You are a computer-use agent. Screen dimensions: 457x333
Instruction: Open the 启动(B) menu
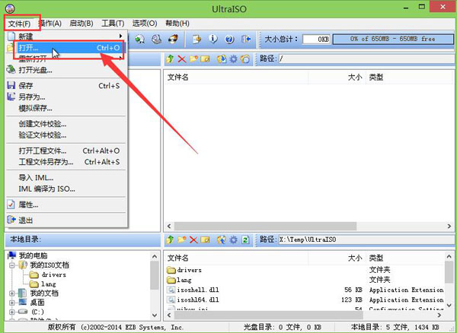pos(81,24)
